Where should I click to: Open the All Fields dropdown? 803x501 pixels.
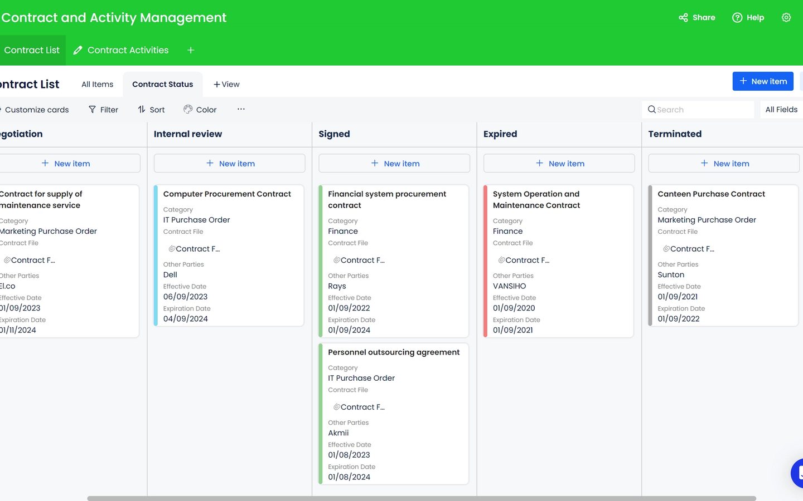781,110
